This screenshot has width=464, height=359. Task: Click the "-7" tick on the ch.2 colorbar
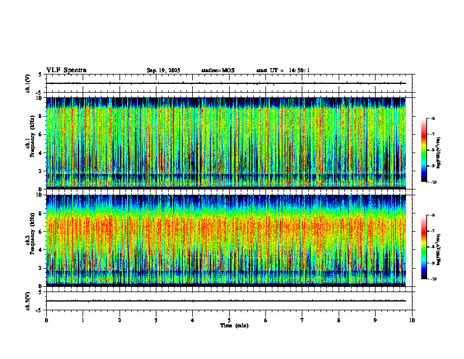click(x=432, y=231)
